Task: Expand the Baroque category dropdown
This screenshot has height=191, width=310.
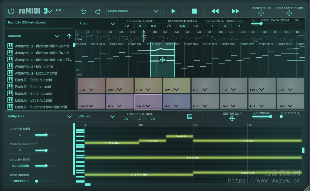Action: (34, 36)
